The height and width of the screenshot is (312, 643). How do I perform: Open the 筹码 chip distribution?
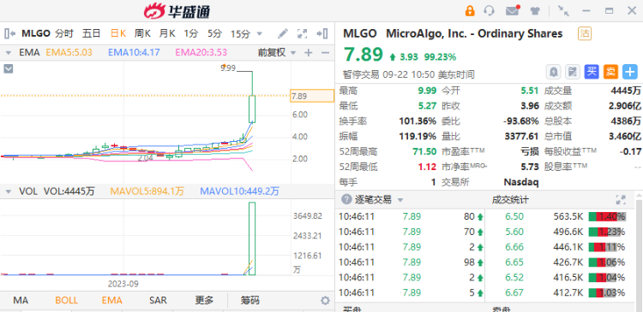pyautogui.click(x=249, y=301)
